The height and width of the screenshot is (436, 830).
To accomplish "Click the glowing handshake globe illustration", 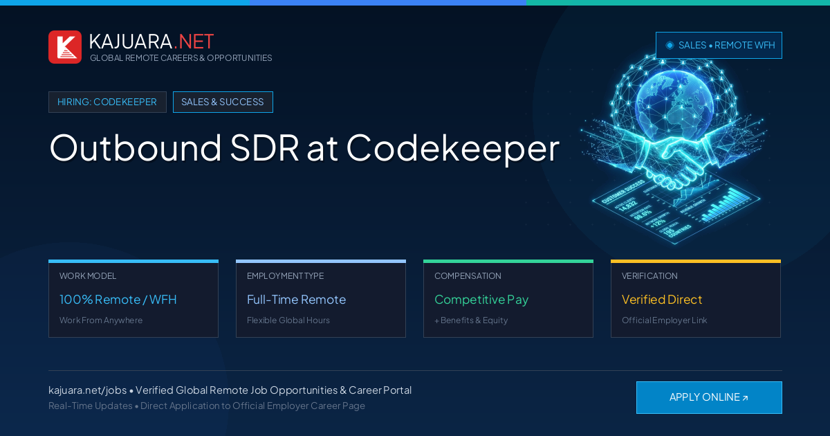I will [x=674, y=149].
